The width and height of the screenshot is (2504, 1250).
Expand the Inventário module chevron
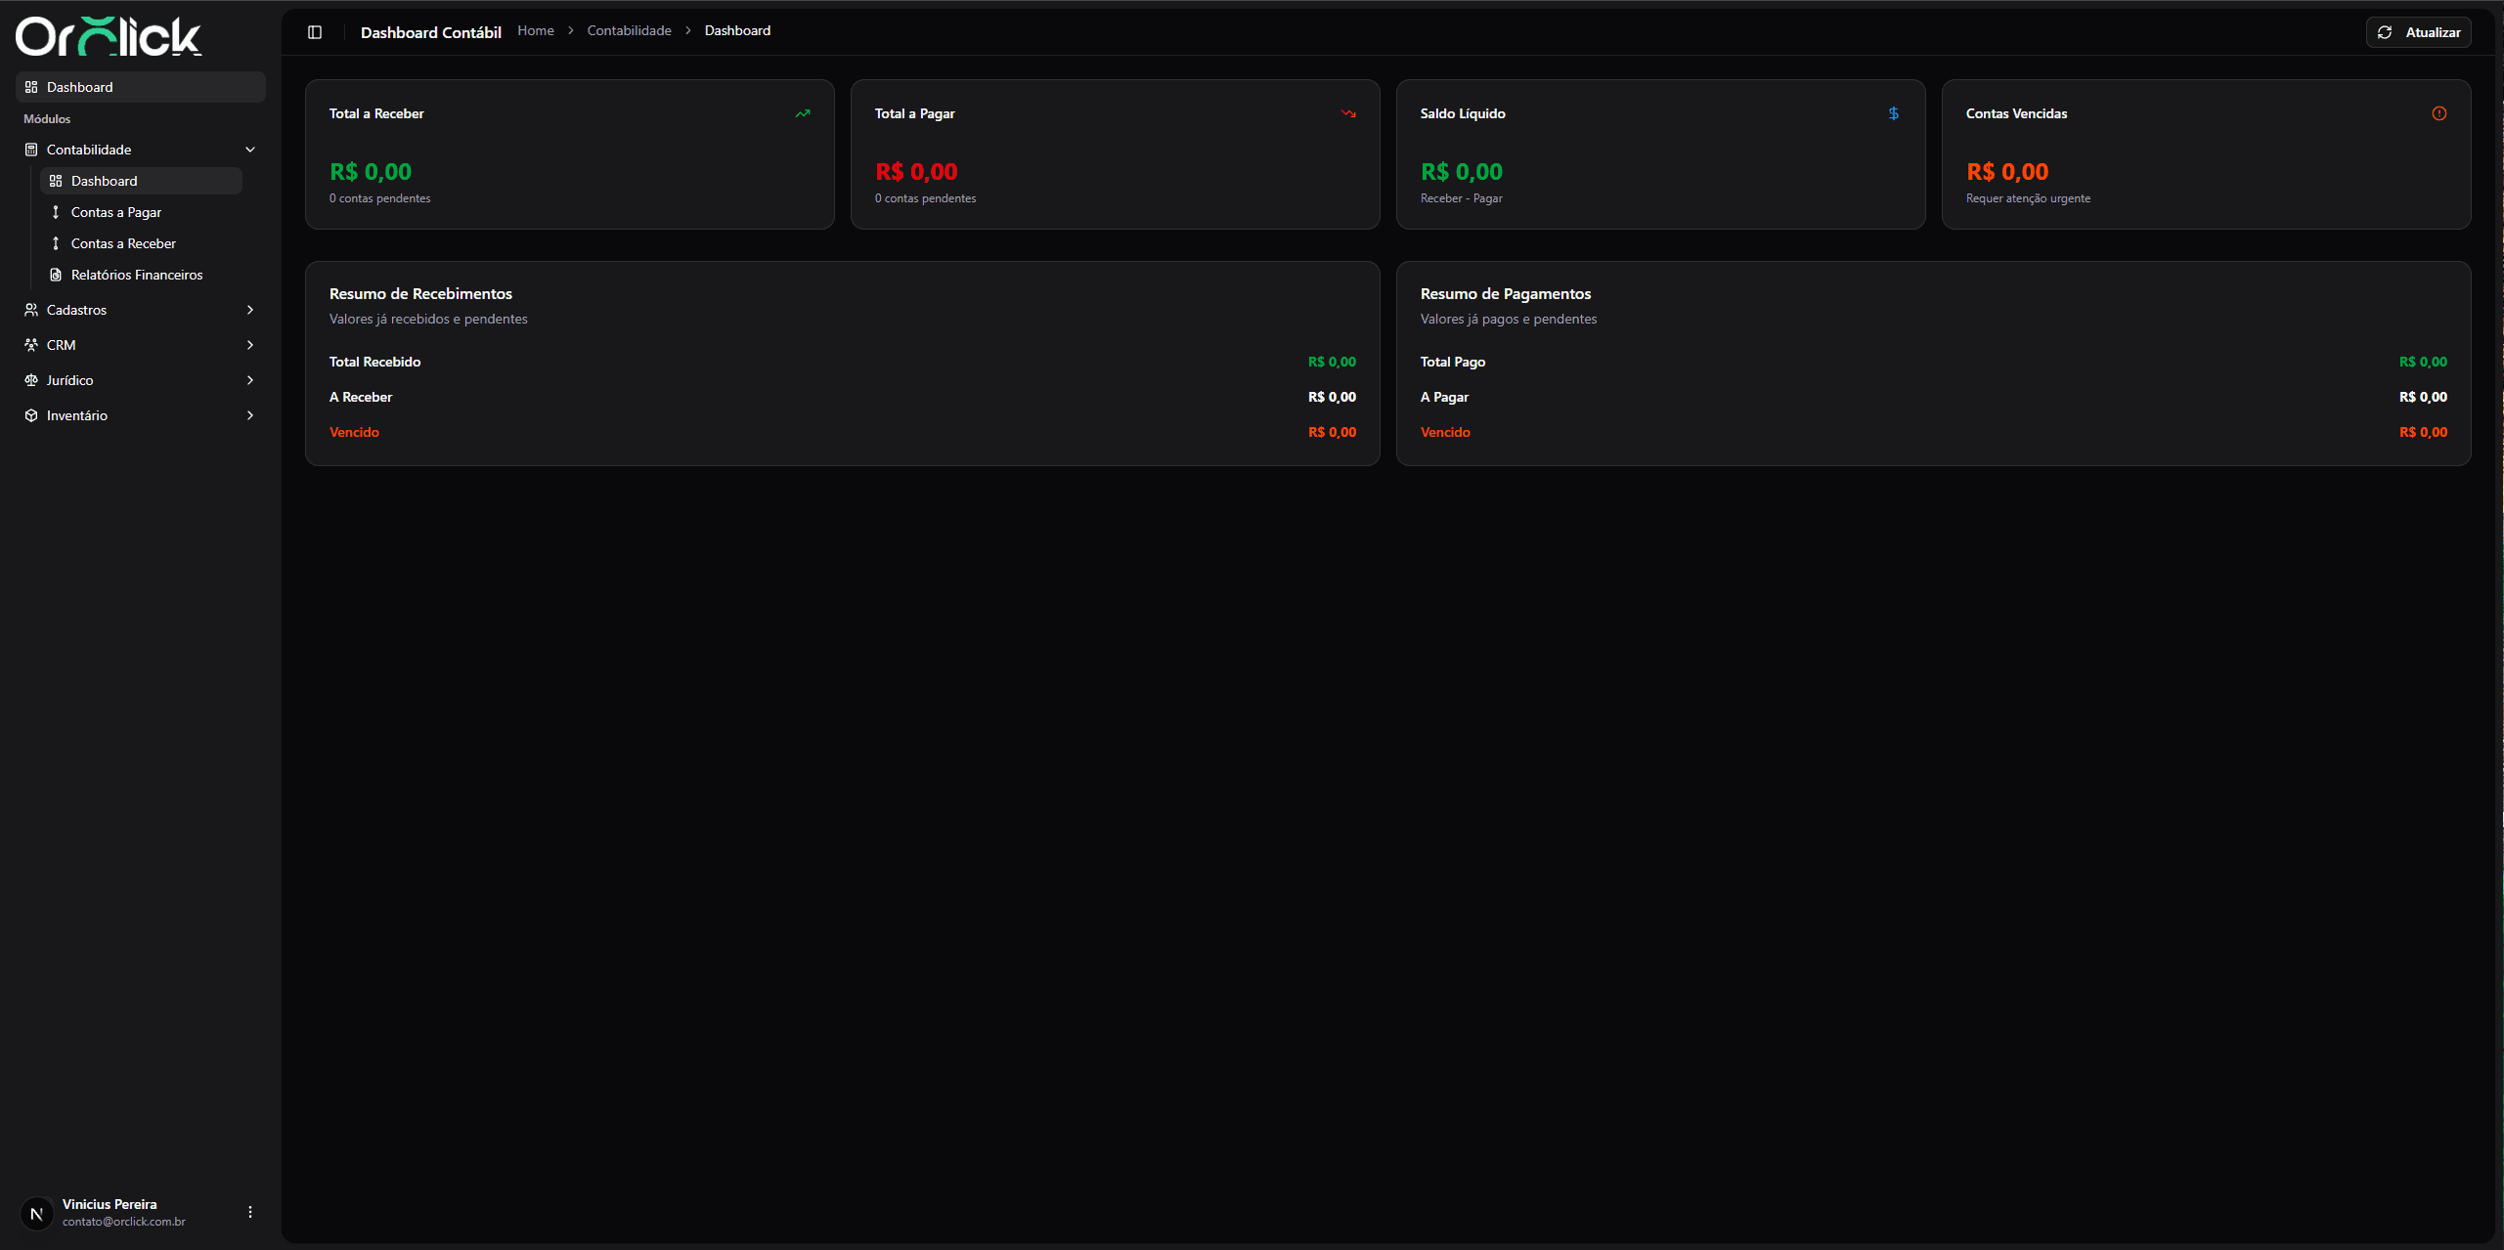point(250,415)
